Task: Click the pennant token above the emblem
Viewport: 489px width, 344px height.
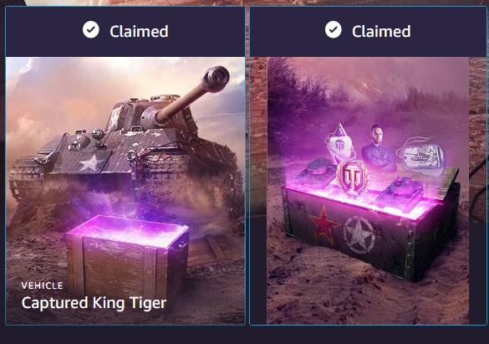Action: pos(339,141)
